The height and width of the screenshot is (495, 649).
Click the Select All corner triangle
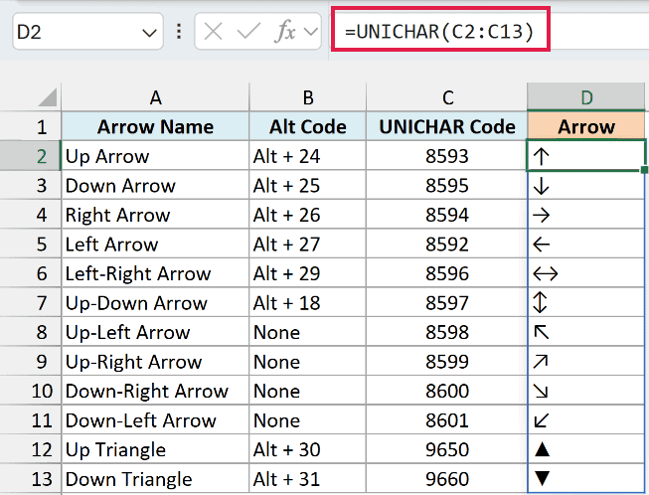[47, 97]
